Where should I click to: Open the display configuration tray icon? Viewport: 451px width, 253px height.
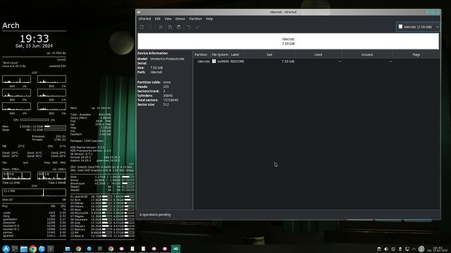(407, 249)
